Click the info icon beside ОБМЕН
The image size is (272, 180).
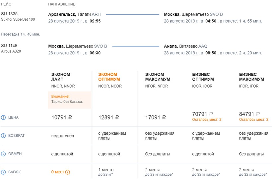coord(4,154)
